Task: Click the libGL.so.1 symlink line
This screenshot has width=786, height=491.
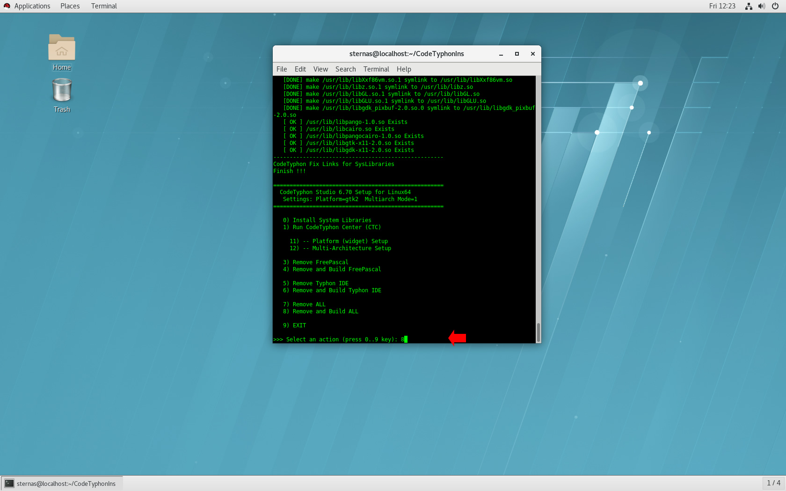Action: click(x=381, y=94)
